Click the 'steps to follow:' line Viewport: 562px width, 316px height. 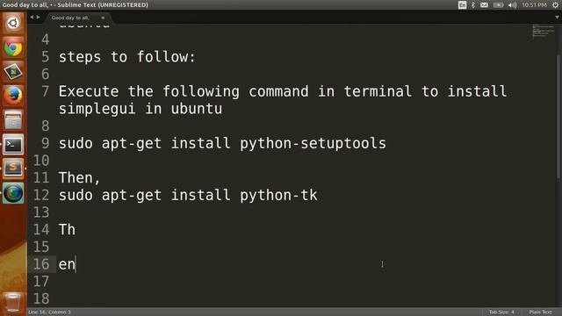[126, 57]
